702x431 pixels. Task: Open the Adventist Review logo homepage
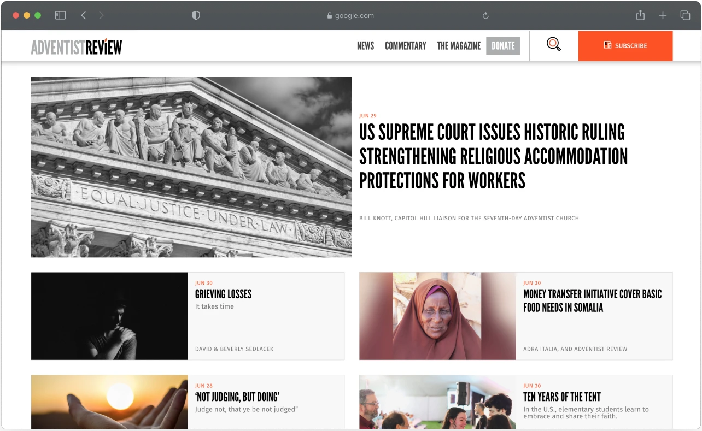77,47
